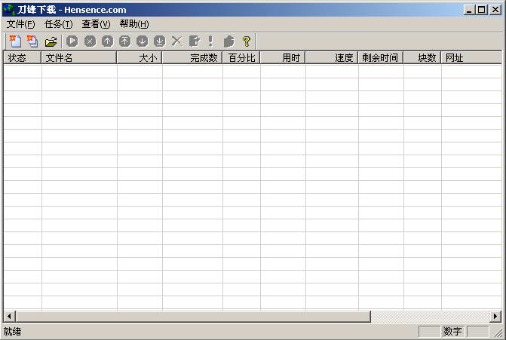Open the 任务(T) menu

pos(58,24)
